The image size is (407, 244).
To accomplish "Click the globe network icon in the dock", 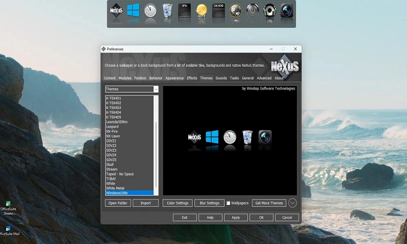I will point(236,11).
